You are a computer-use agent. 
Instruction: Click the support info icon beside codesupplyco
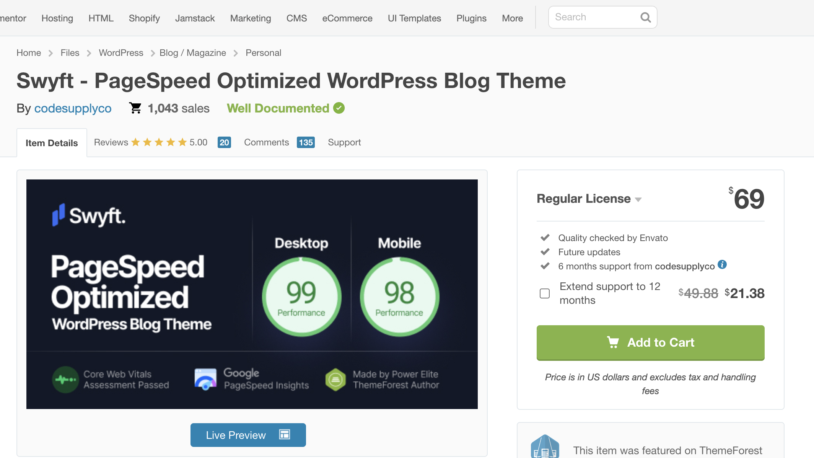point(722,264)
